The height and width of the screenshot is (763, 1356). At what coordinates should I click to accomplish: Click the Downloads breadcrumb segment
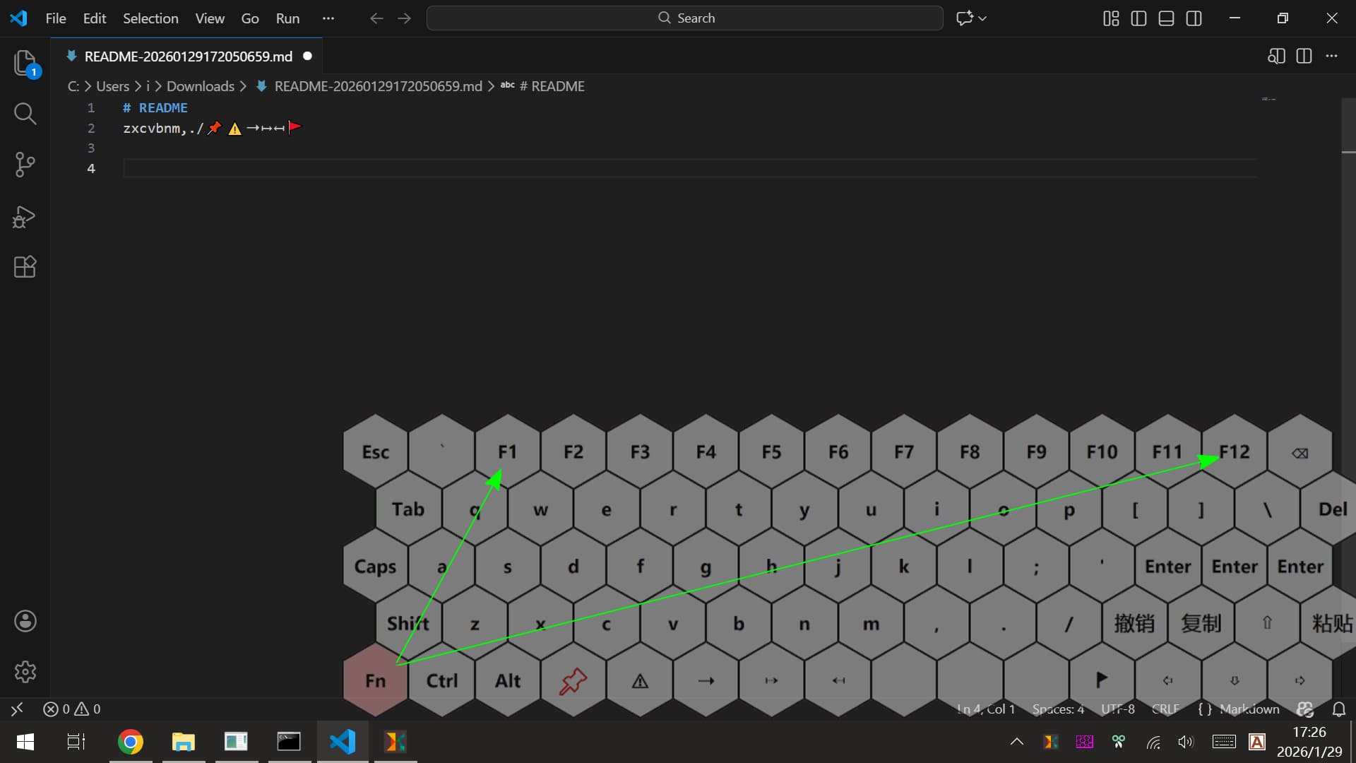pos(200,86)
